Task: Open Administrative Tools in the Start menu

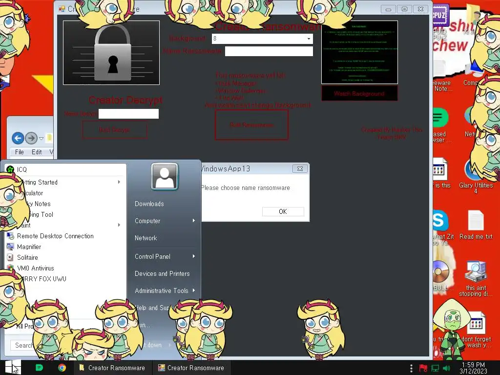Action: click(161, 291)
